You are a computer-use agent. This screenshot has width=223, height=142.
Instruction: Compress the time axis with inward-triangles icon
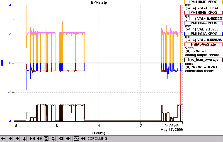[x=32, y=139]
